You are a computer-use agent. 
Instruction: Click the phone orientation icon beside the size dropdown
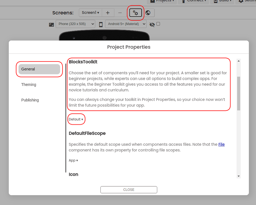(101, 24)
